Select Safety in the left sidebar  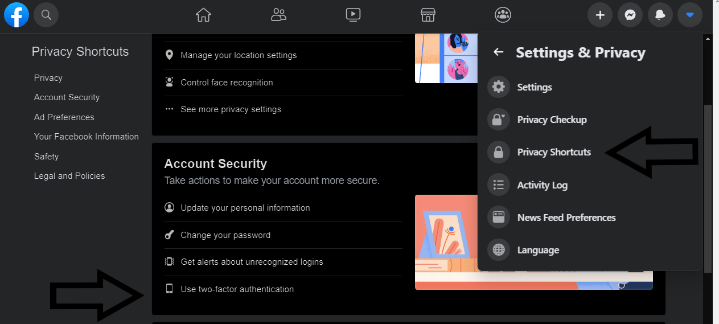coord(46,157)
